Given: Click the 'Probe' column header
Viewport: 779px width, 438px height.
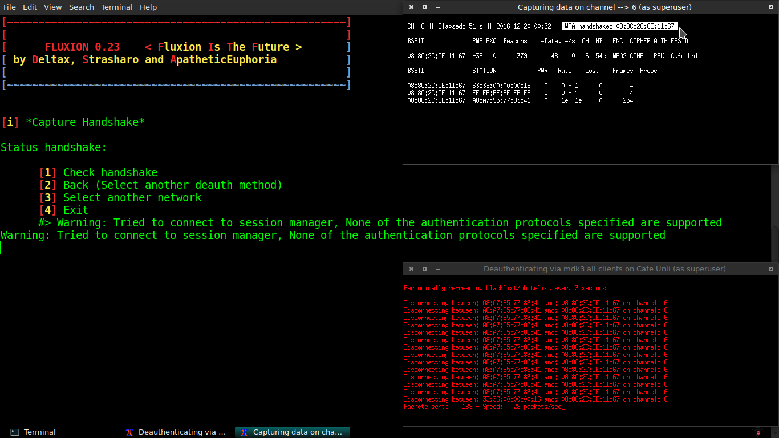Looking at the screenshot, I should click(x=648, y=71).
